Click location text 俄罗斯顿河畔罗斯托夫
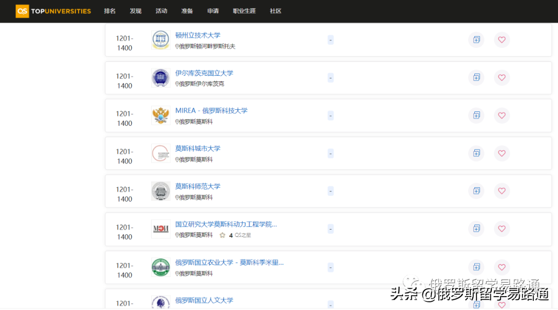558x310 pixels. pos(207,46)
